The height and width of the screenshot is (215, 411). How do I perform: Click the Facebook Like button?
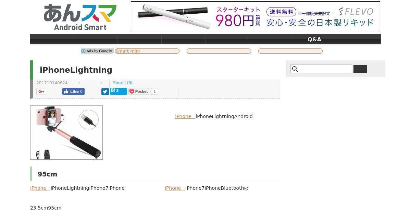click(x=73, y=91)
